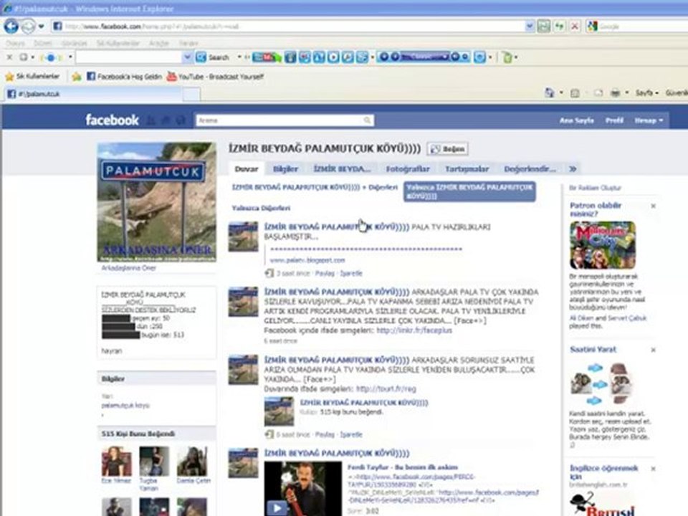Click the toolbar play button icon
The image size is (688, 516).
click(x=333, y=57)
